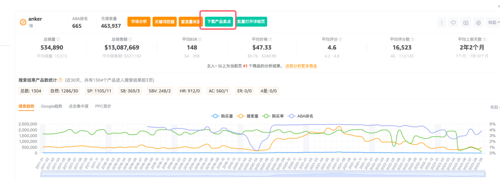Screen dimensions: 500x180
Task: Click the heart favorite icon
Action: tap(453, 23)
